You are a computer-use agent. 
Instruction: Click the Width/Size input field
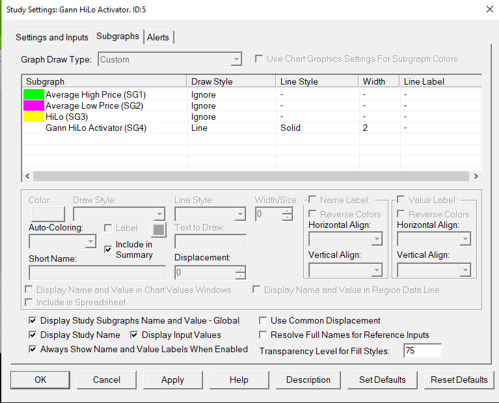[x=269, y=214]
